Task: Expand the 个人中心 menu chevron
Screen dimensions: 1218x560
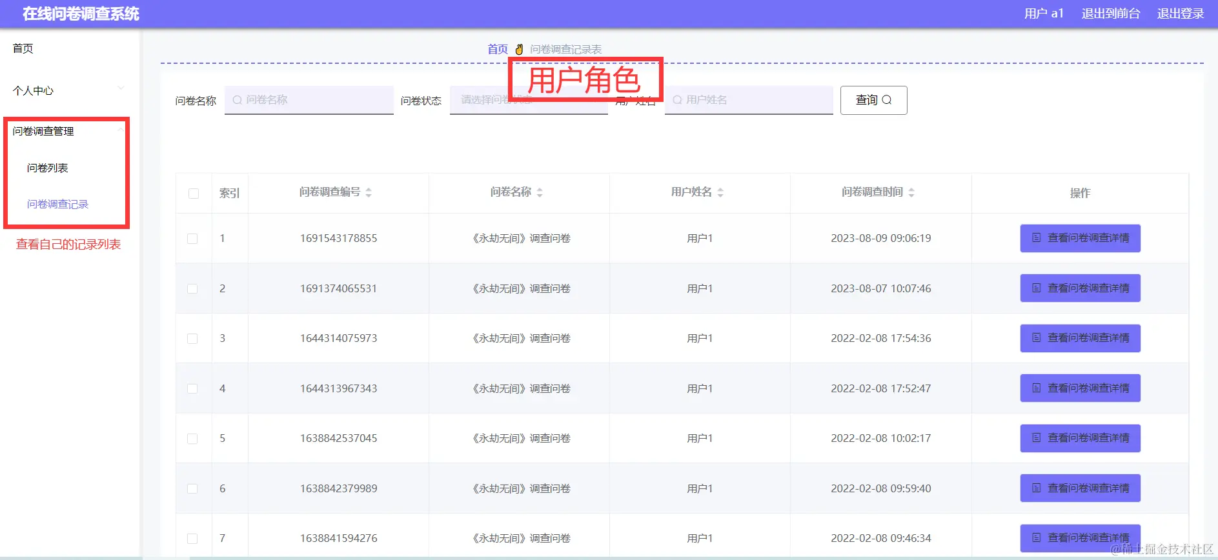Action: click(x=121, y=88)
